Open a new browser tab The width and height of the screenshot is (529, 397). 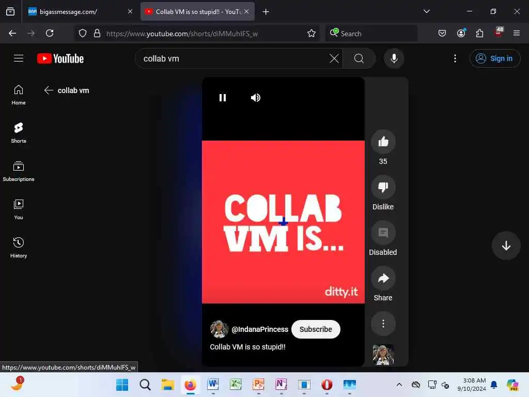click(x=266, y=12)
